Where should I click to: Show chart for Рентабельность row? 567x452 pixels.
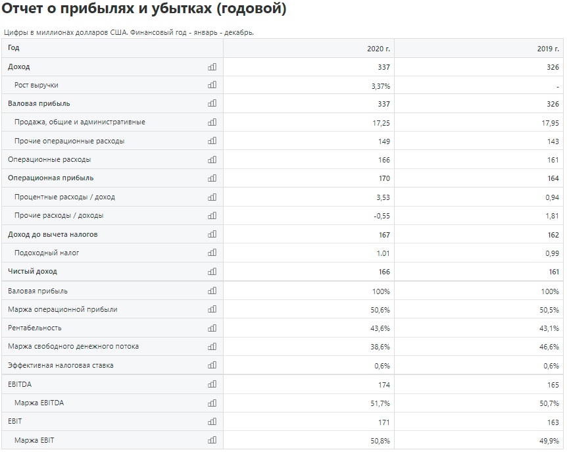click(x=212, y=328)
